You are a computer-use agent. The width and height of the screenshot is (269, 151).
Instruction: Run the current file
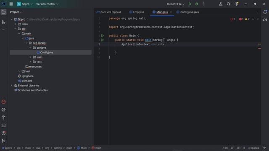(x=190, y=4)
